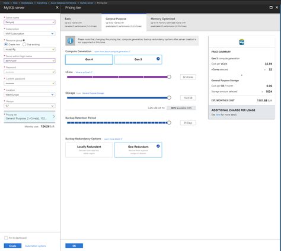
Task: Switch to the Basic pricing tab
Action: (x=81, y=23)
